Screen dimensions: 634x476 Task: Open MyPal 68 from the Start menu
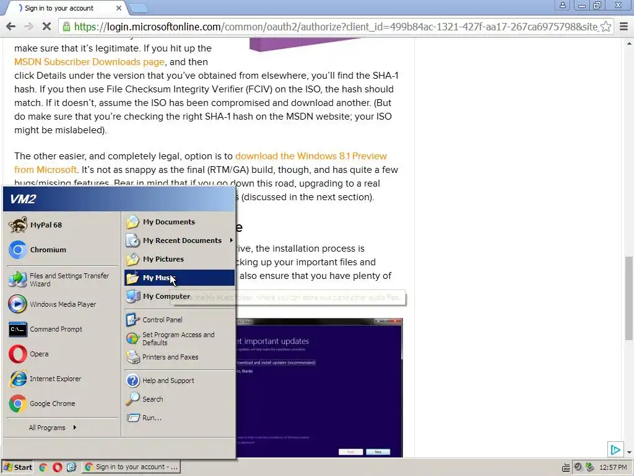(63, 225)
